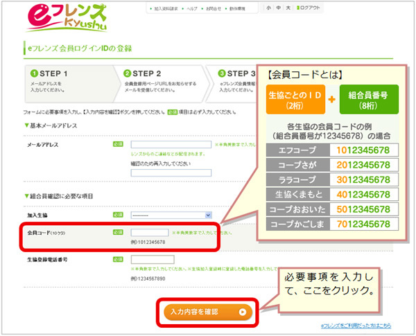Click the example text 例)1234567890
416x336 pixels.
[148, 278]
